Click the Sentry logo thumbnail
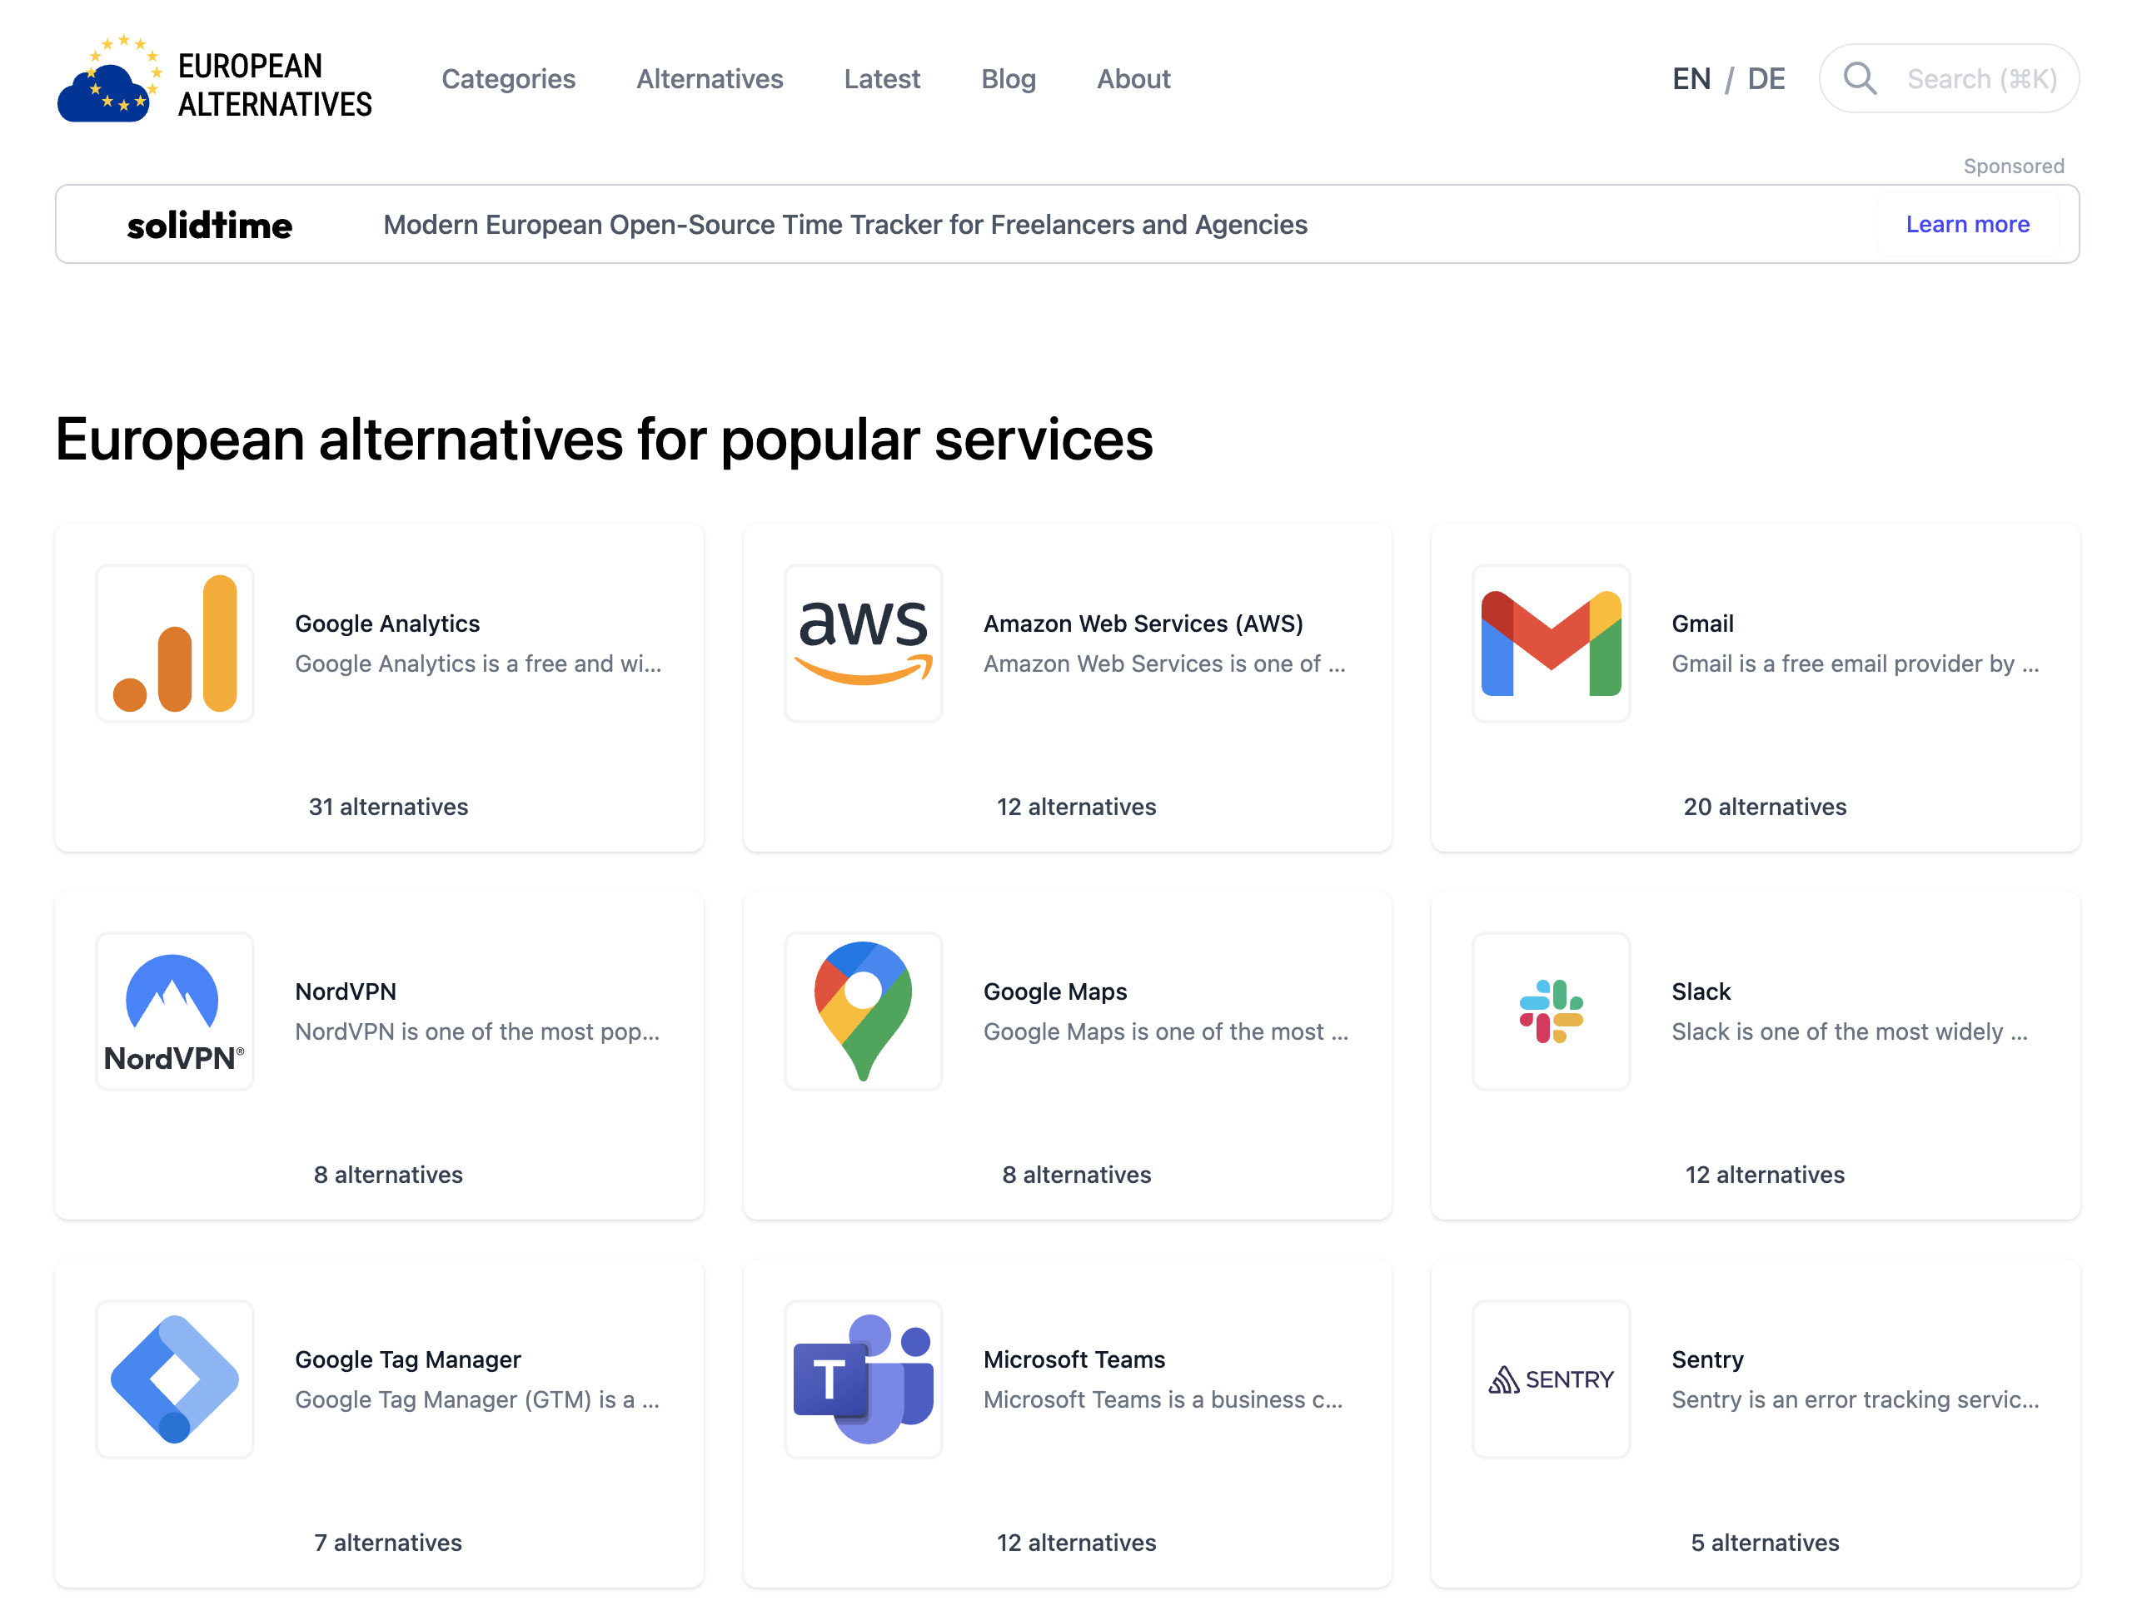The image size is (2152, 1615). 1551,1379
